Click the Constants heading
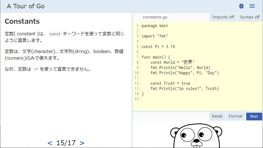Image resolution: width=263 pixels, height=148 pixels. 22,21
